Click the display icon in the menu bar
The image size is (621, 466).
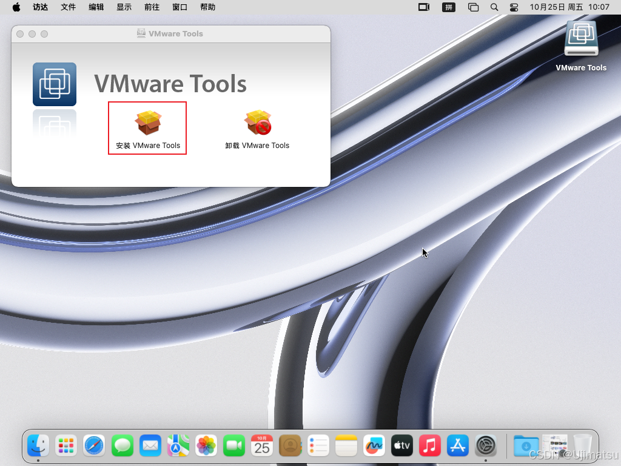click(x=424, y=7)
